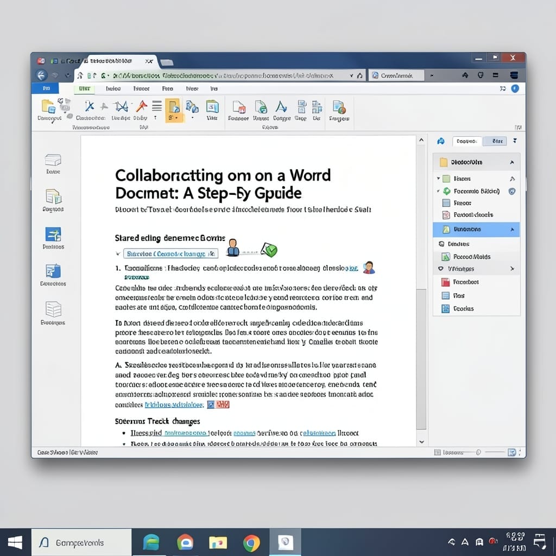Open the notification center icon in taskbar
The height and width of the screenshot is (556, 556).
pos(540,542)
